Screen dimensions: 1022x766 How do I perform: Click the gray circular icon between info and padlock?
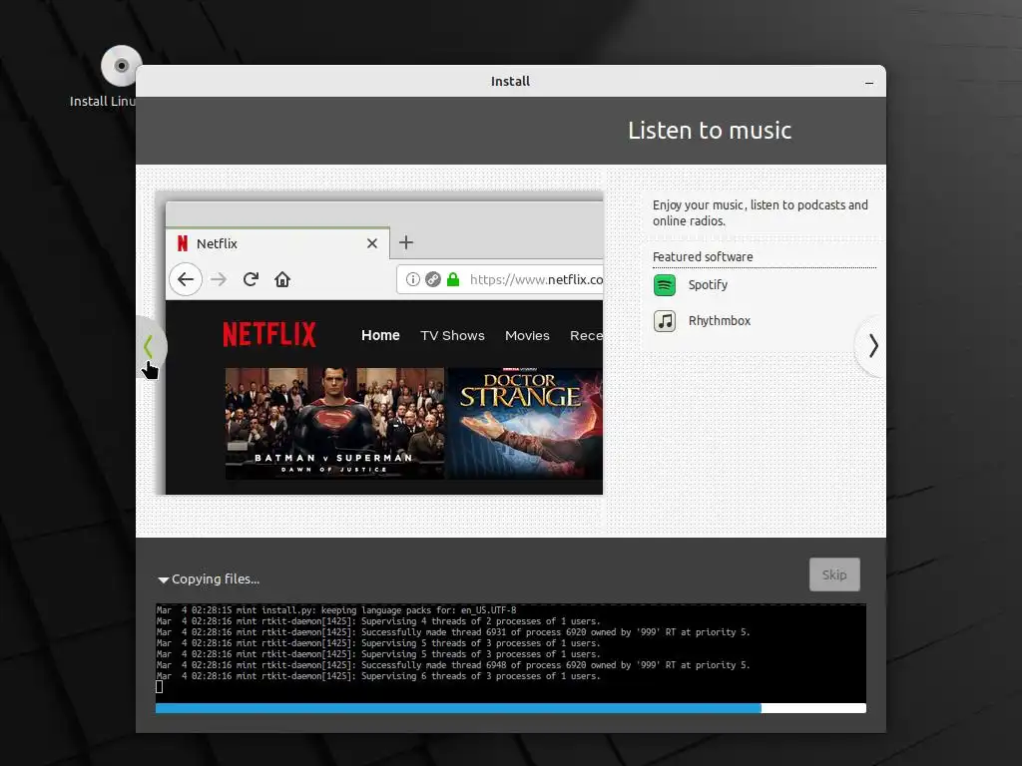pos(433,279)
